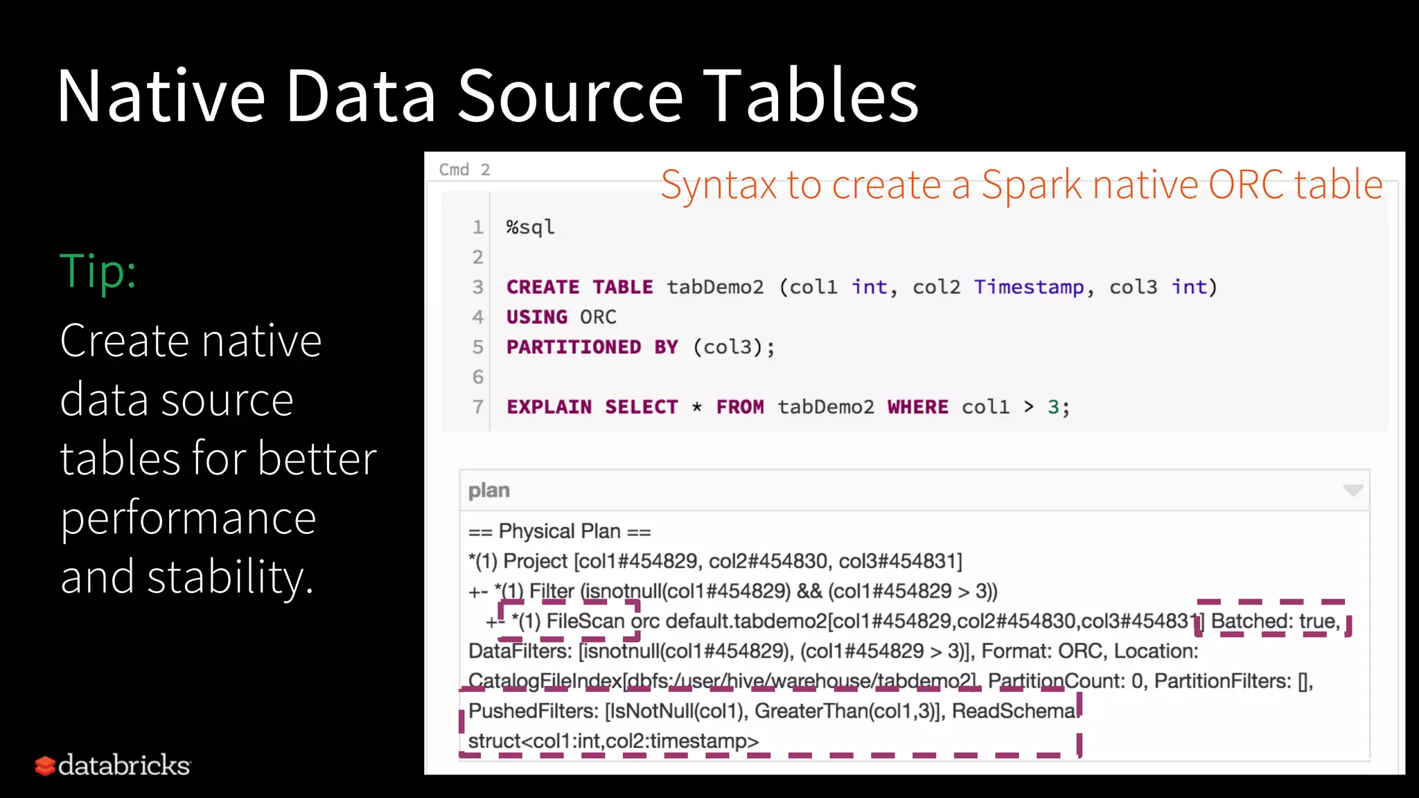
Task: Click the 'Batched: true' text in the plan
Action: 1275,621
